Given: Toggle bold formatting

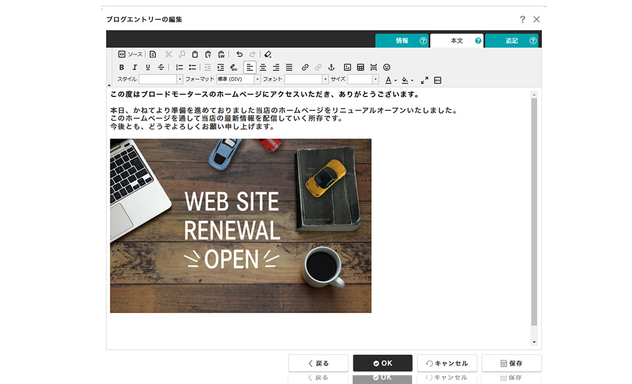Looking at the screenshot, I should coord(121,67).
